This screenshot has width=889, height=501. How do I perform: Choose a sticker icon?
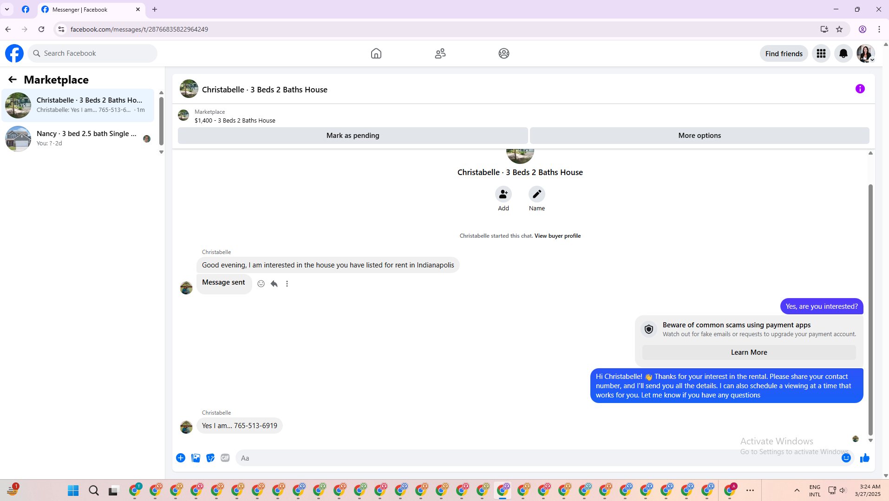point(210,458)
